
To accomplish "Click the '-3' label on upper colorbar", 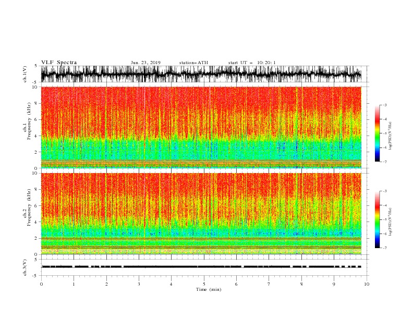I will pos(384,105).
